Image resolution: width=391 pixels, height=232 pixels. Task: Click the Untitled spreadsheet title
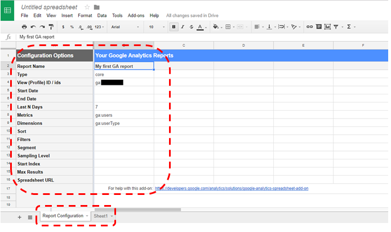coord(49,7)
